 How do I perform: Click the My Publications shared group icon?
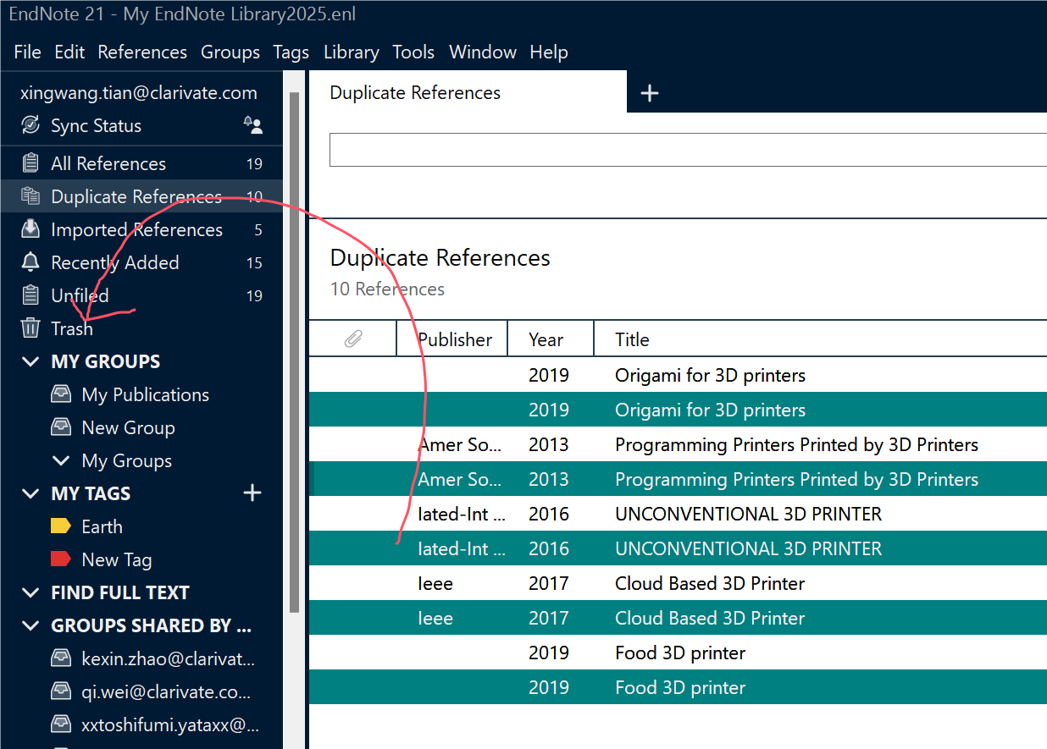click(60, 394)
